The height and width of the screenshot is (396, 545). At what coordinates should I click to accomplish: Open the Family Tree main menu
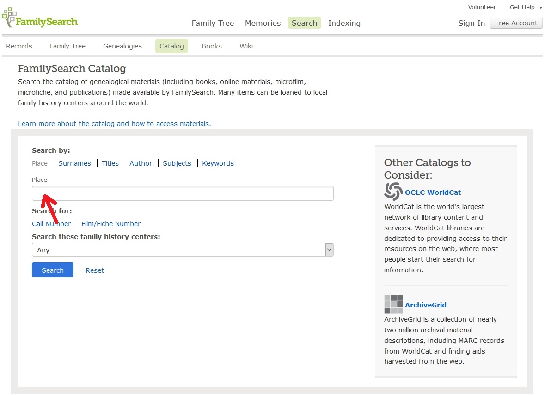click(213, 23)
